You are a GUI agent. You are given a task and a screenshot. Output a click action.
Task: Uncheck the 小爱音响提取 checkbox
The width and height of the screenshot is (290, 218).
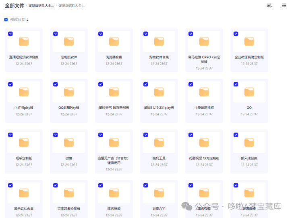191,84
